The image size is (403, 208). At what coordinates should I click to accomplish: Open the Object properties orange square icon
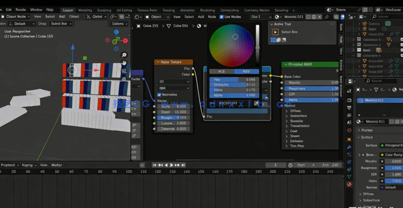coord(349,139)
